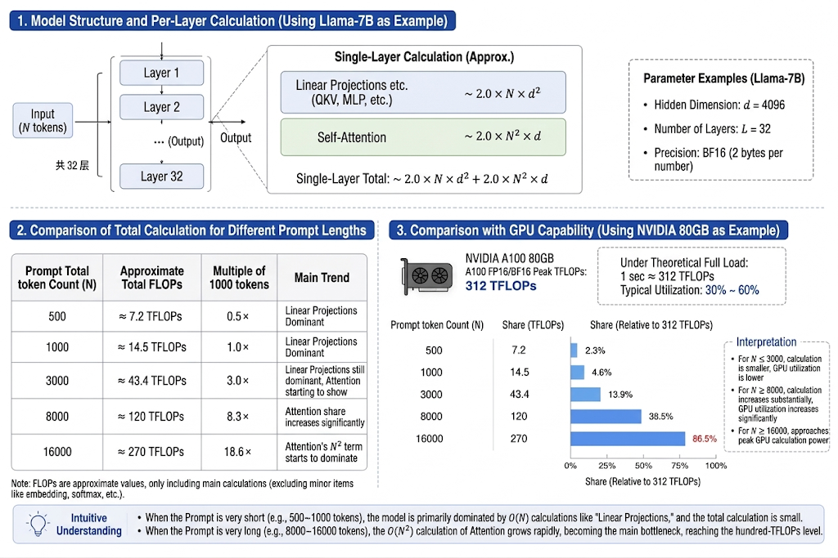
Task: Click the very short Prompt explanation bullet
Action: 470,517
